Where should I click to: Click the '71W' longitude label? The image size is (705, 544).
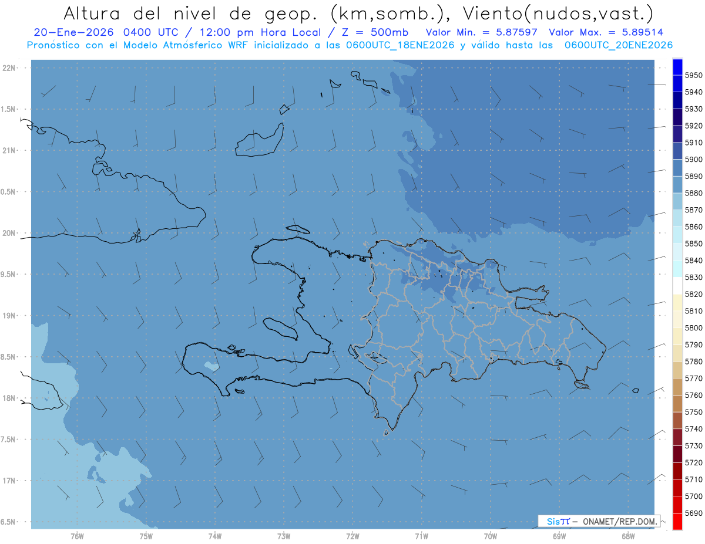(421, 536)
